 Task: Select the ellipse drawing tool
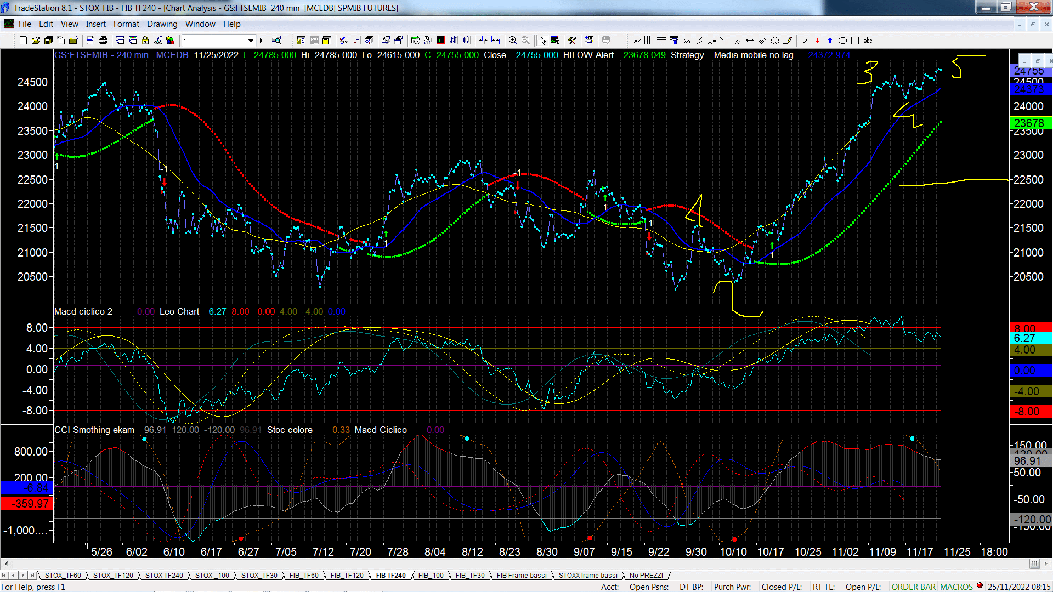point(842,41)
